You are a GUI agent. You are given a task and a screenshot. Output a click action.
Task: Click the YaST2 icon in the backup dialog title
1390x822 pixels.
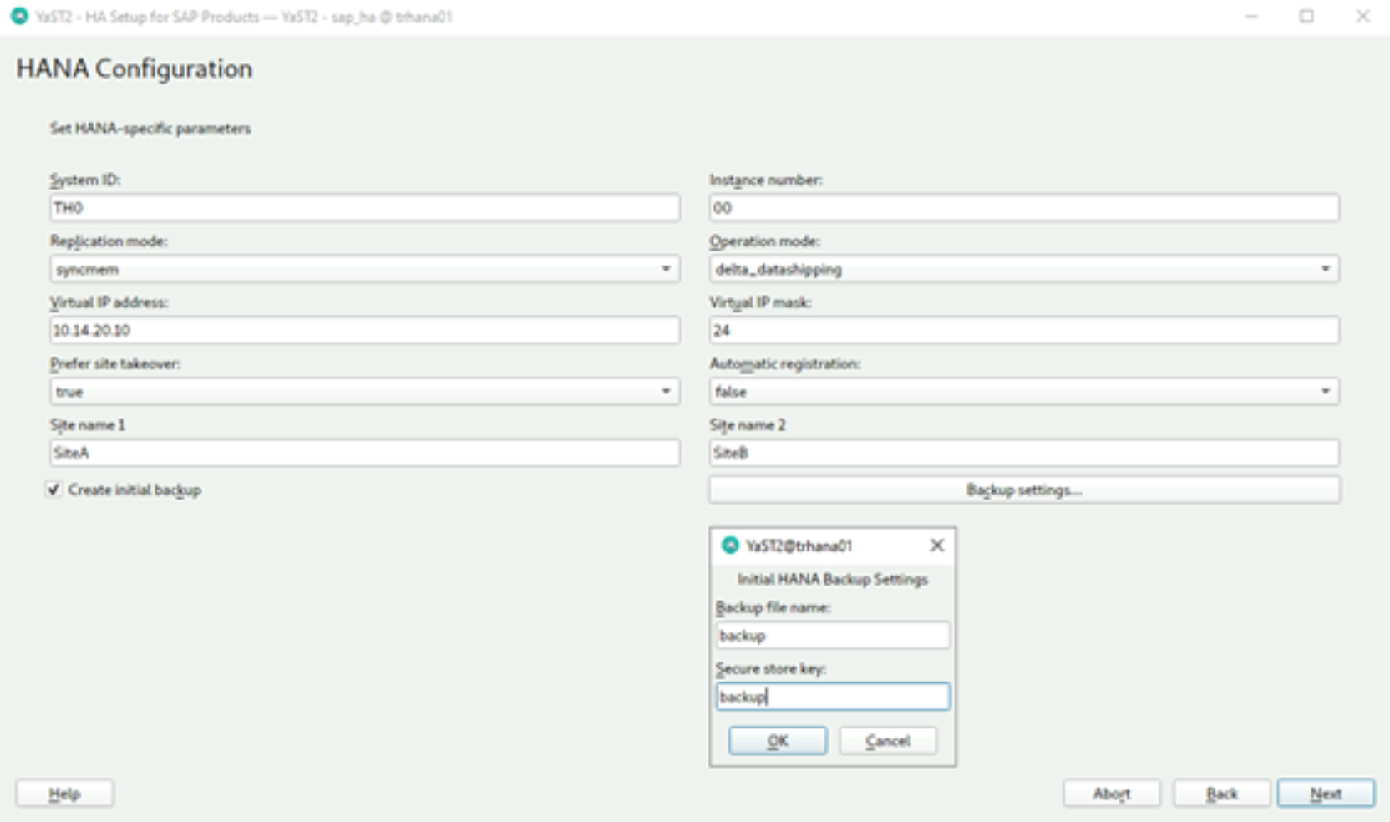click(x=730, y=545)
